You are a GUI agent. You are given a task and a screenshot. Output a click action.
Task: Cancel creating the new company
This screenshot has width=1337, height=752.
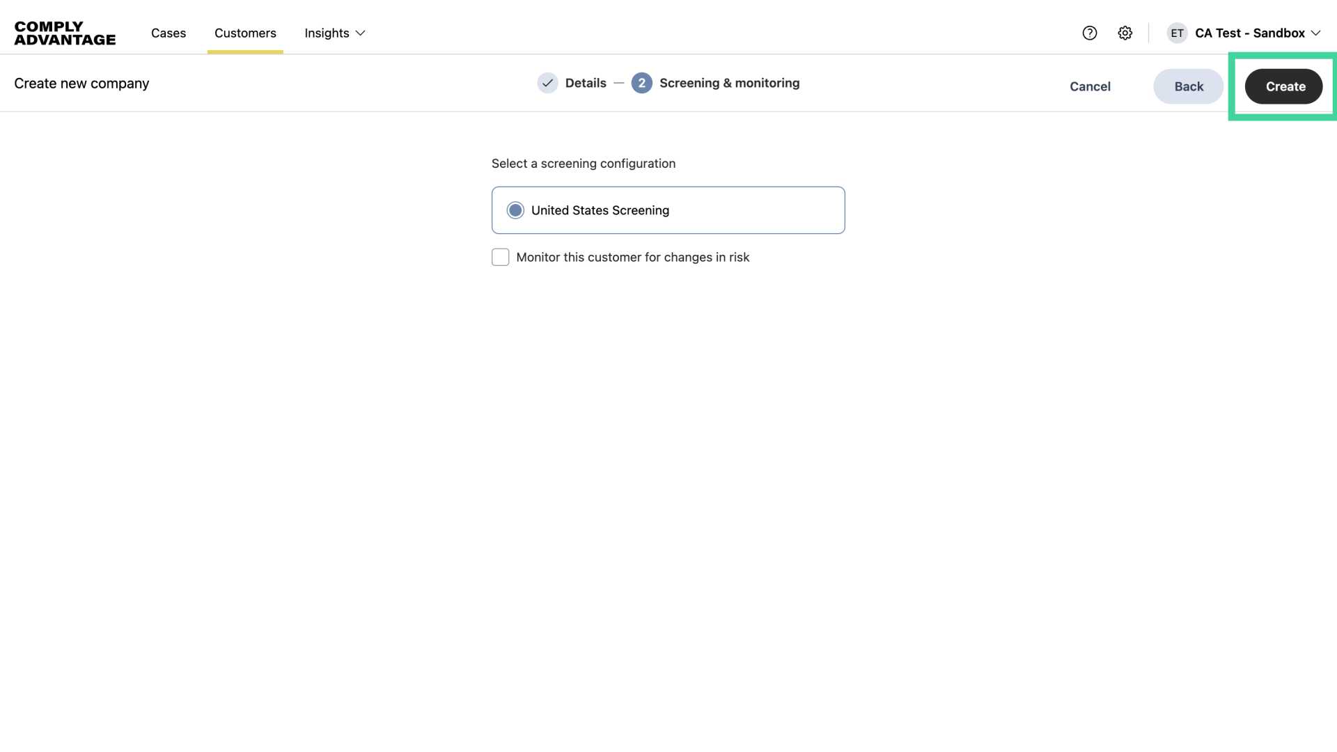click(x=1090, y=86)
